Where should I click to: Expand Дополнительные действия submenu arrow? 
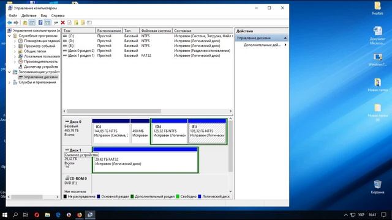pos(285,45)
